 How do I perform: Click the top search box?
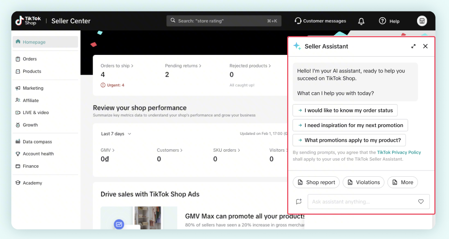[x=224, y=20]
